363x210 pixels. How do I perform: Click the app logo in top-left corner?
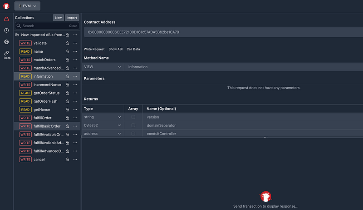click(6, 6)
